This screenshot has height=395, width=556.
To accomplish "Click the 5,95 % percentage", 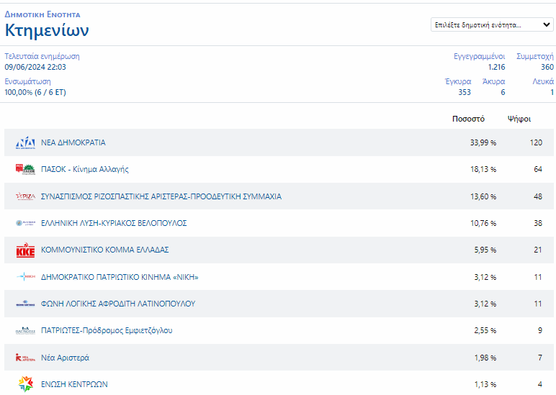I will coord(485,250).
